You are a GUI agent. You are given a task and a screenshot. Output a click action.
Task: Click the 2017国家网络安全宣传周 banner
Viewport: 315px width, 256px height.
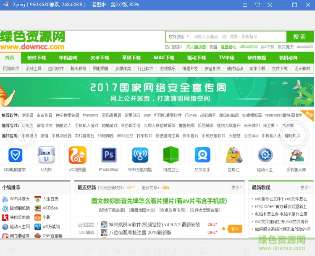point(157,92)
